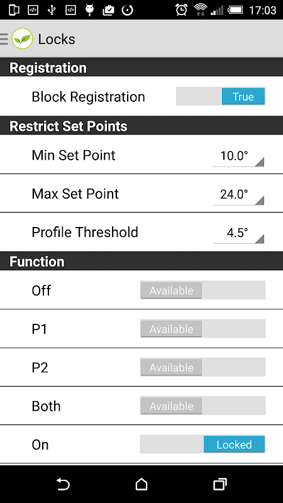Tap the Locks title in header
This screenshot has width=283, height=503.
tap(57, 39)
